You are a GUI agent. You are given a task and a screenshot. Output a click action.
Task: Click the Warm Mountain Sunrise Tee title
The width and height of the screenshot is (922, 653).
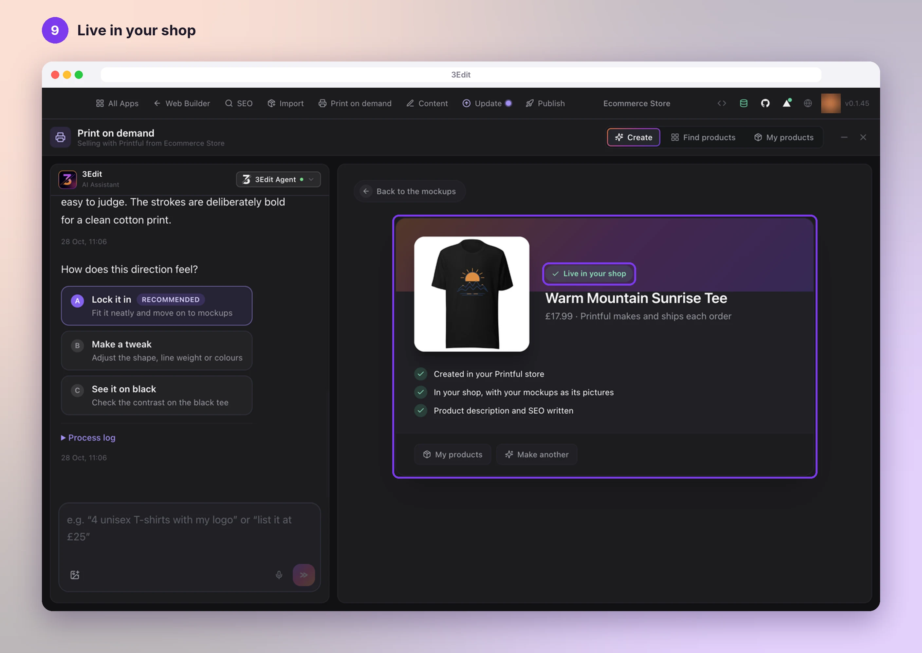coord(636,298)
